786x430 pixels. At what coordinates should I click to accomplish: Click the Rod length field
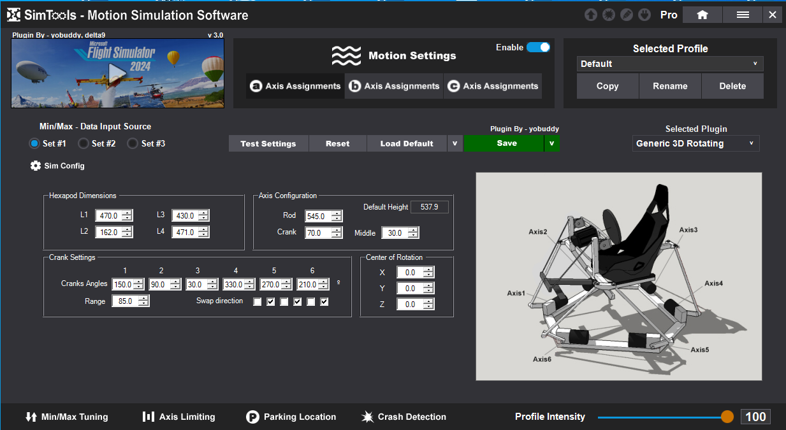[x=324, y=217]
